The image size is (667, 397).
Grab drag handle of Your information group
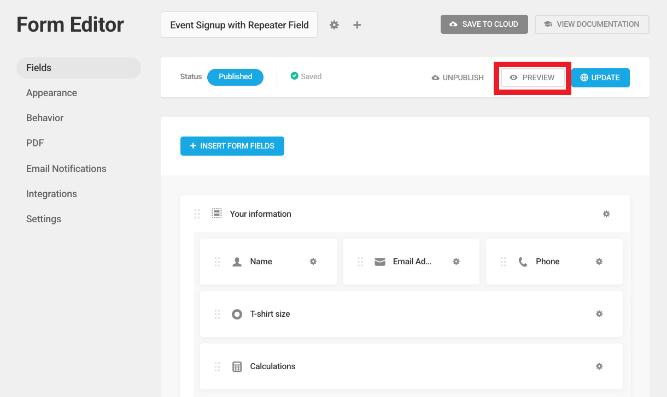[197, 214]
